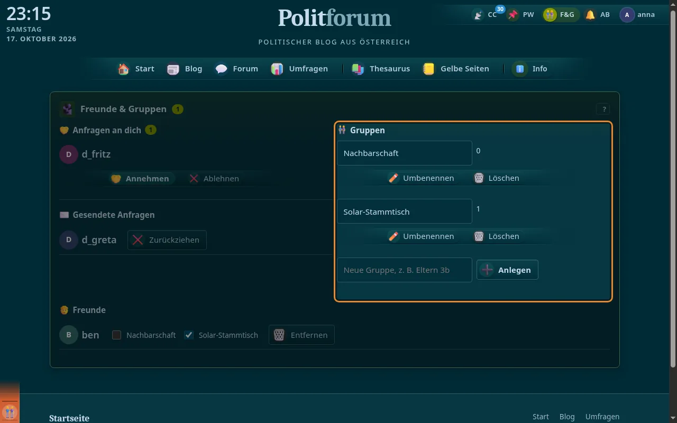Screen dimensions: 677x423
Task: Click the Start house icon
Action: (x=123, y=69)
